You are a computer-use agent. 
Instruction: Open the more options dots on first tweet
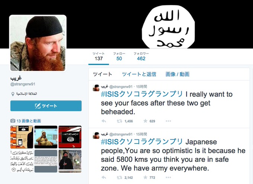(x=168, y=121)
